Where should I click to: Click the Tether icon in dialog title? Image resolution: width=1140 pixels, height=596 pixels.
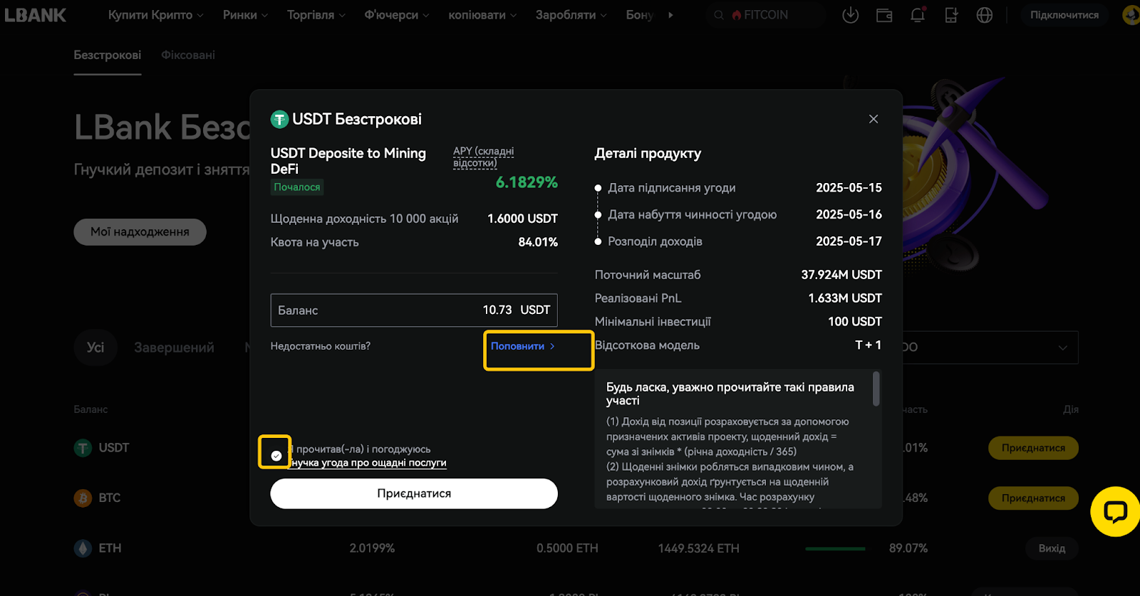tap(279, 120)
